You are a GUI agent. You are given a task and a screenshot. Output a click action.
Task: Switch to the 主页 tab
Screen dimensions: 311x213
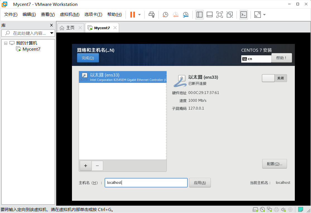coord(70,28)
